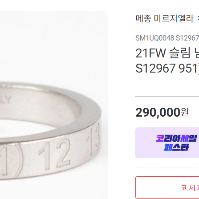Open the 메종 마르지엘라 brand link
This screenshot has width=199, height=199.
point(165,19)
